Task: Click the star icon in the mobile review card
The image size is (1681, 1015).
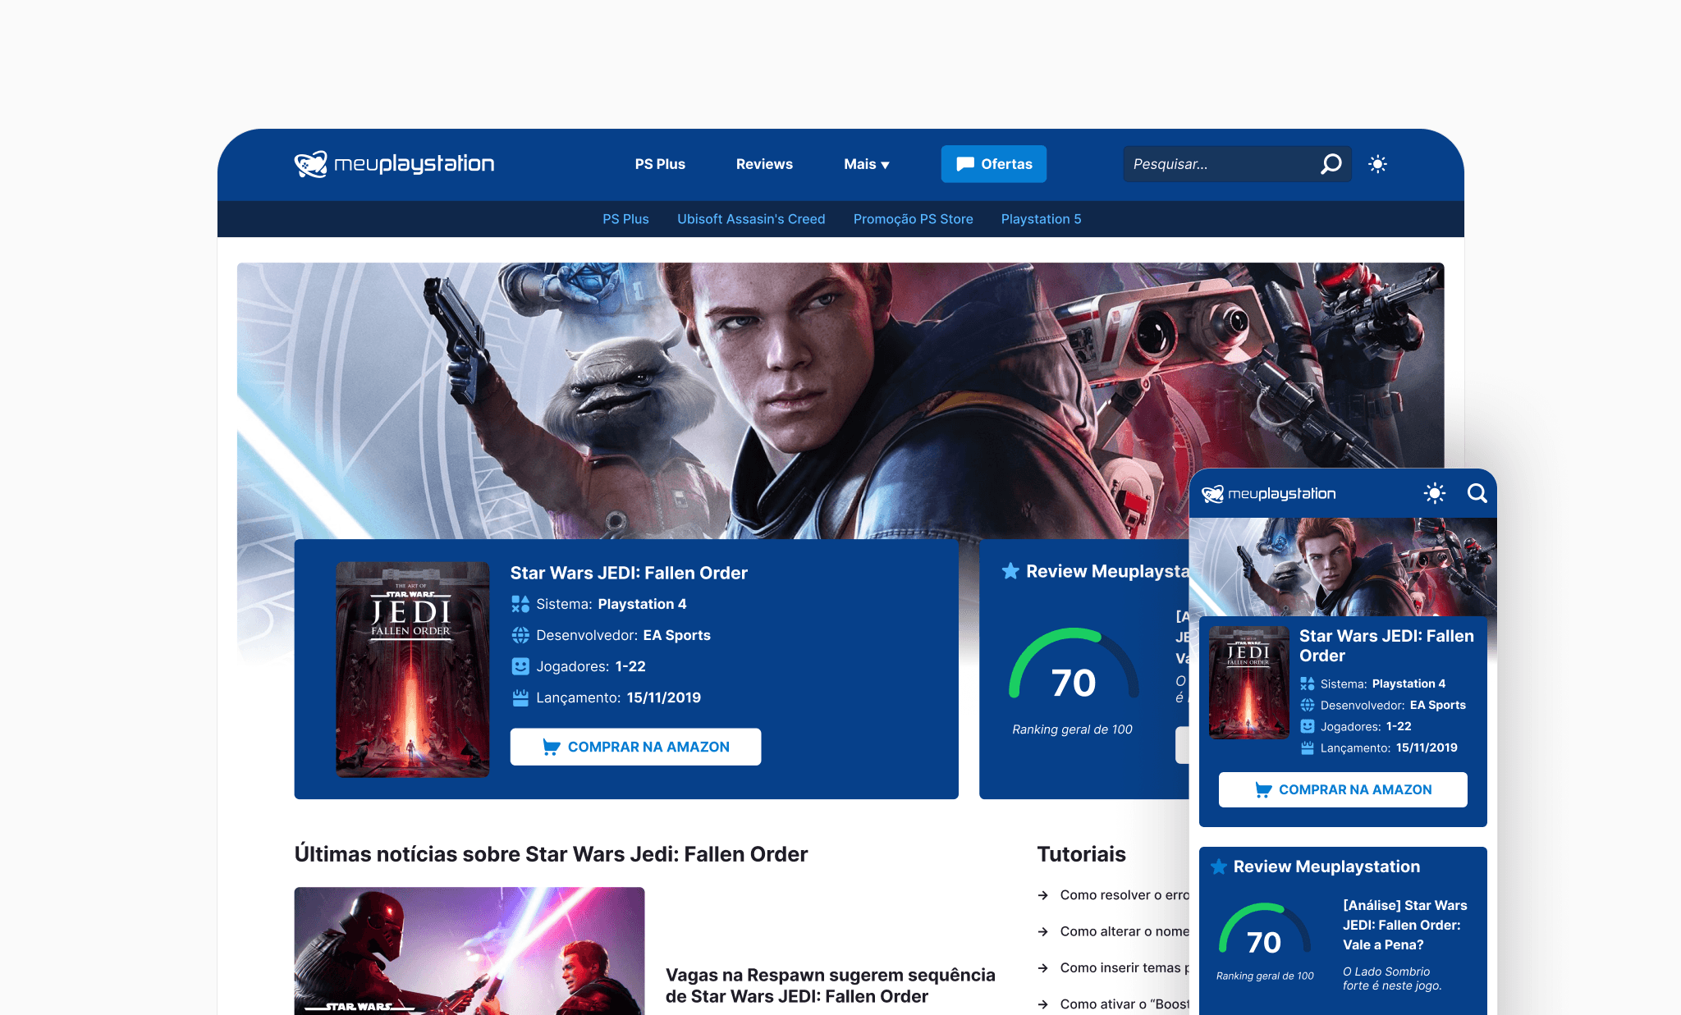Action: 1219,866
